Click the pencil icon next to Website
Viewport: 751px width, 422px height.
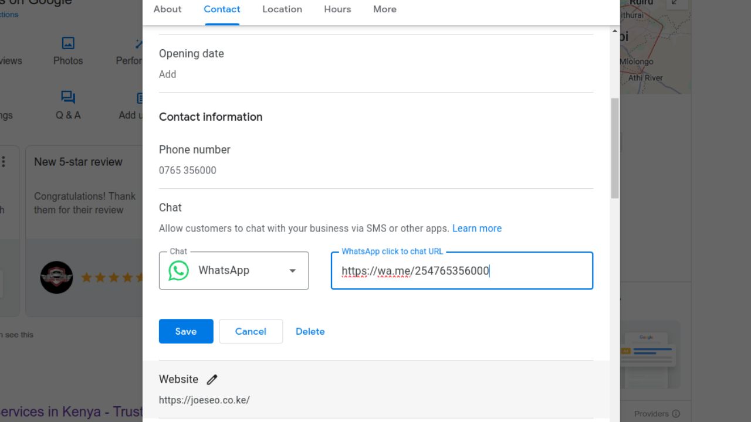212,380
